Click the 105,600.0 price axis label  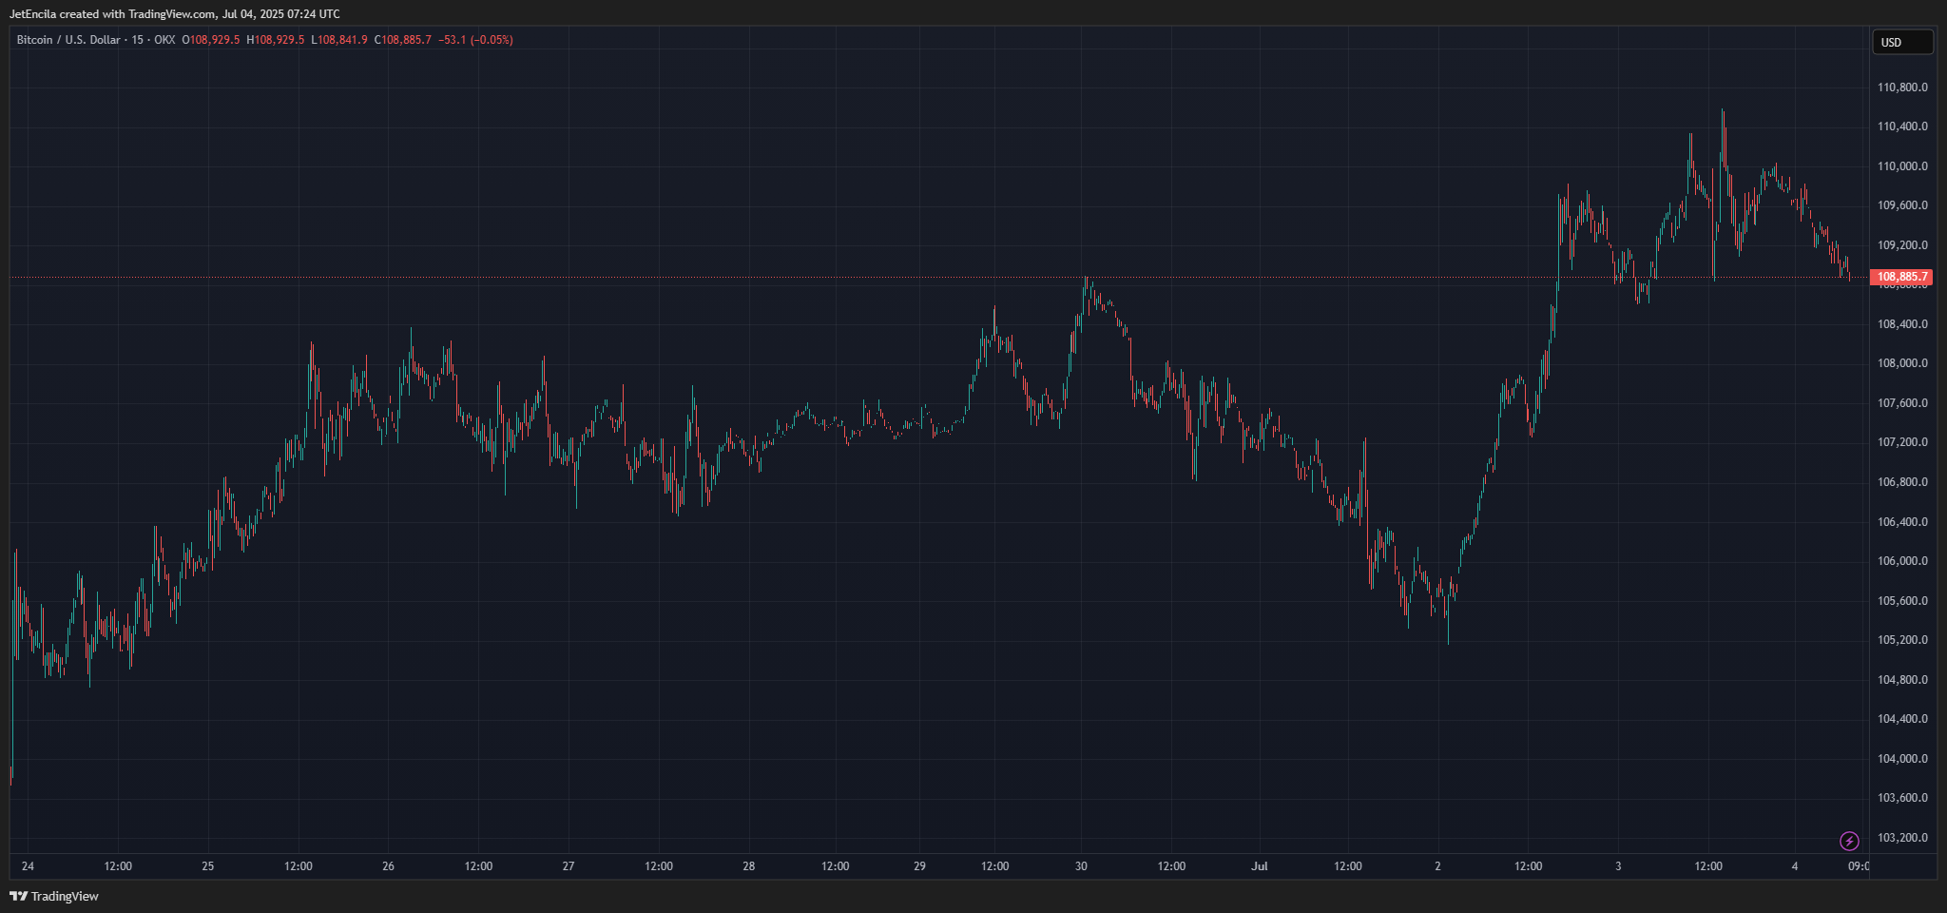coord(1902,601)
